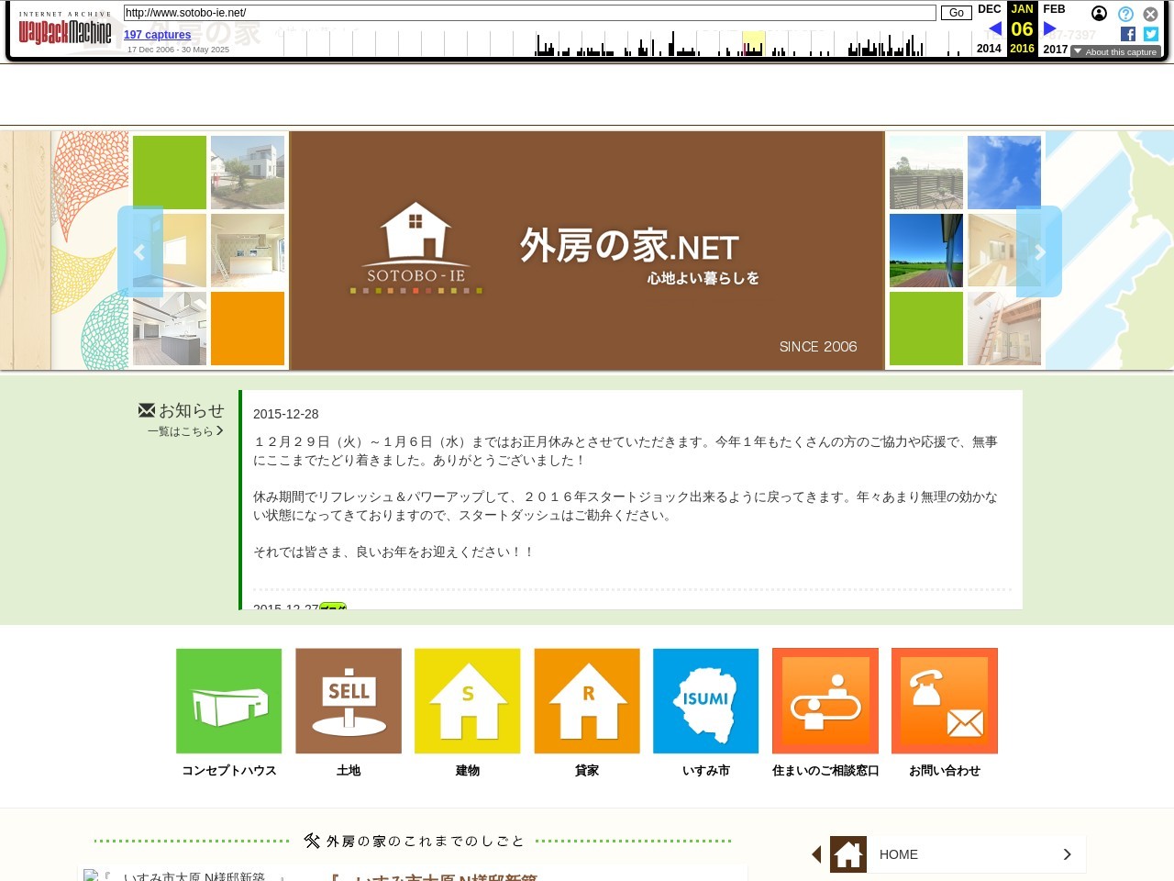Open the phone and mail contact icon
Image resolution: width=1174 pixels, height=881 pixels.
(x=945, y=701)
